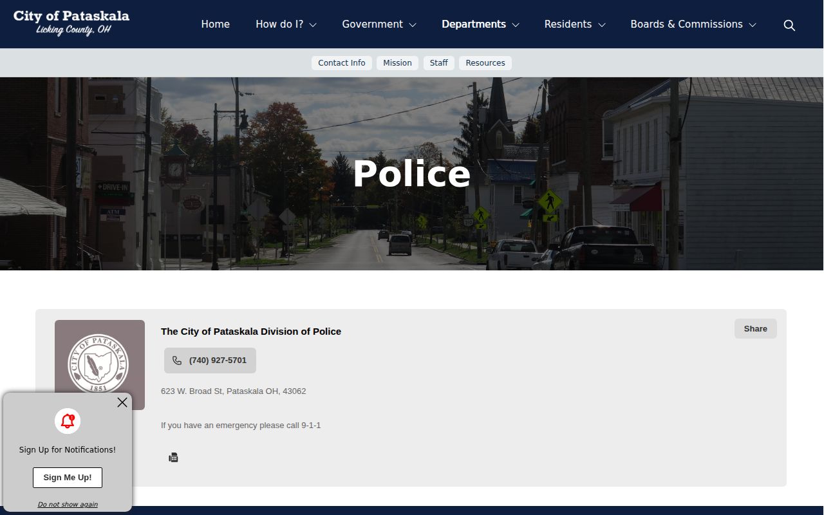Screen dimensions: 824x515
Task: Click the Sign Me Up! button
Action: (x=68, y=478)
